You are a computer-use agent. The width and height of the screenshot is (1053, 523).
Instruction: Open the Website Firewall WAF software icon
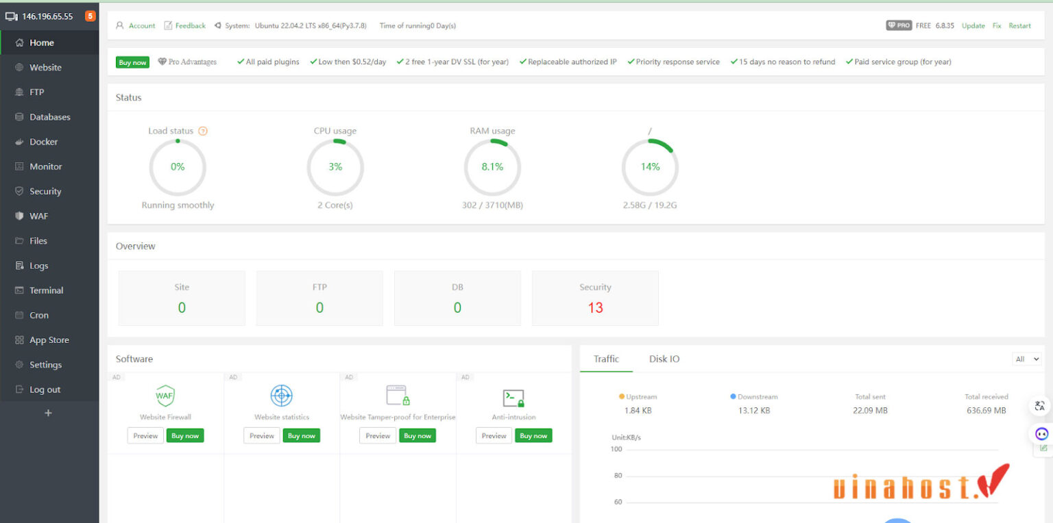point(165,396)
